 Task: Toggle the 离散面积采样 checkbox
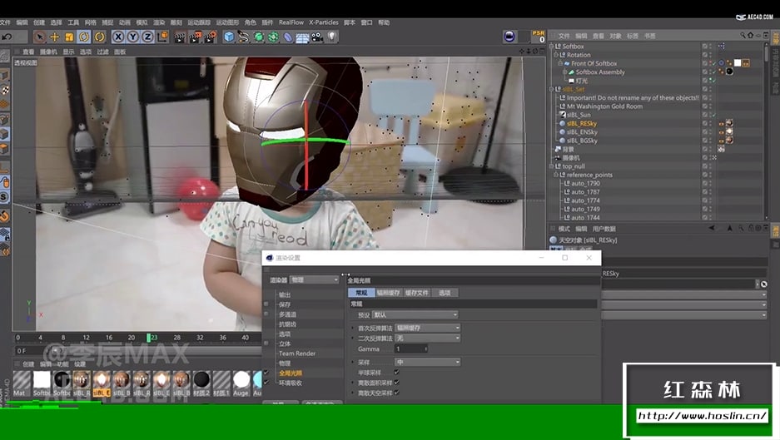pyautogui.click(x=396, y=383)
